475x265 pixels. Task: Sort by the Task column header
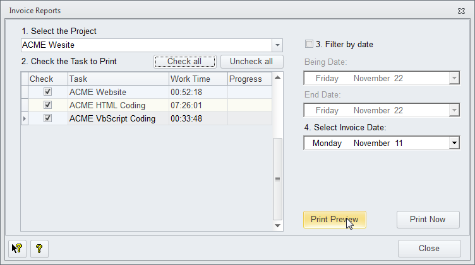point(117,79)
